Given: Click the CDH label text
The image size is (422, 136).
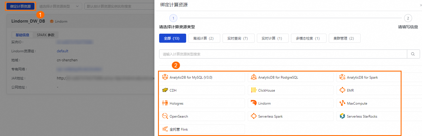Looking at the screenshot, I should pyautogui.click(x=173, y=90).
